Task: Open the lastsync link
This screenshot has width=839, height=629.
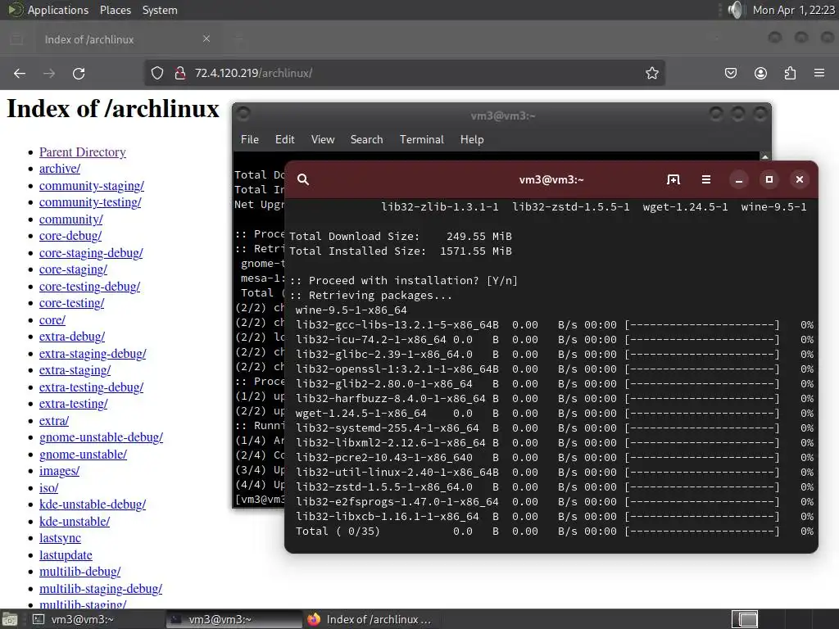Action: [60, 538]
